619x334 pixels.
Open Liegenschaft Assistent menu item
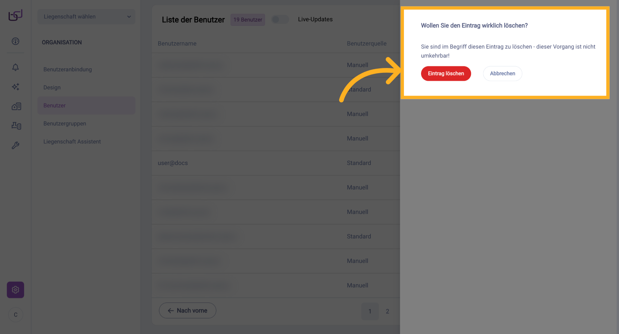tap(72, 141)
